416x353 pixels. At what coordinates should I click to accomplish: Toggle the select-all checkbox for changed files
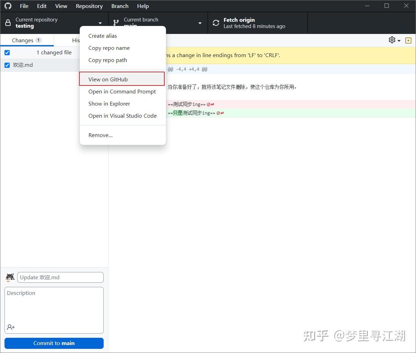7,52
